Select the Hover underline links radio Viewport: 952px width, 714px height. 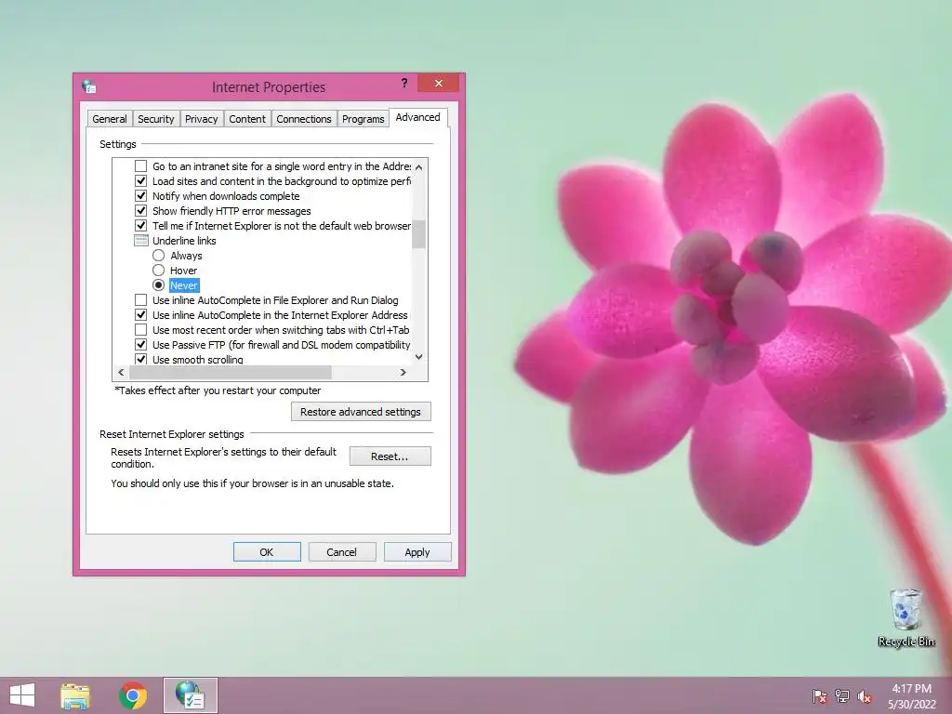pyautogui.click(x=158, y=271)
